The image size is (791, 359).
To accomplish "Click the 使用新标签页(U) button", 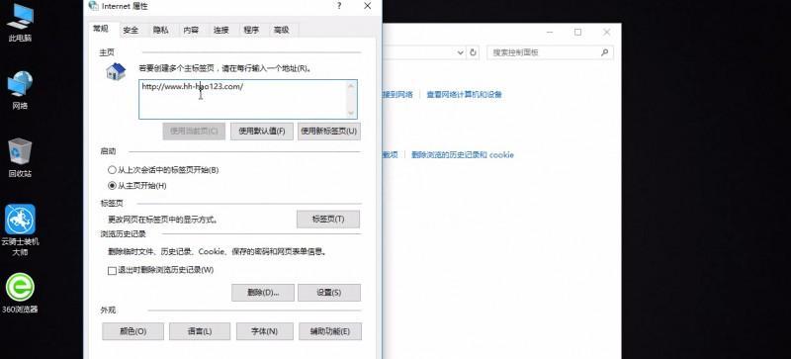I will [329, 132].
